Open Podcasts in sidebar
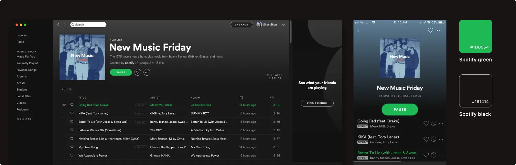516x165 pixels. 23,109
